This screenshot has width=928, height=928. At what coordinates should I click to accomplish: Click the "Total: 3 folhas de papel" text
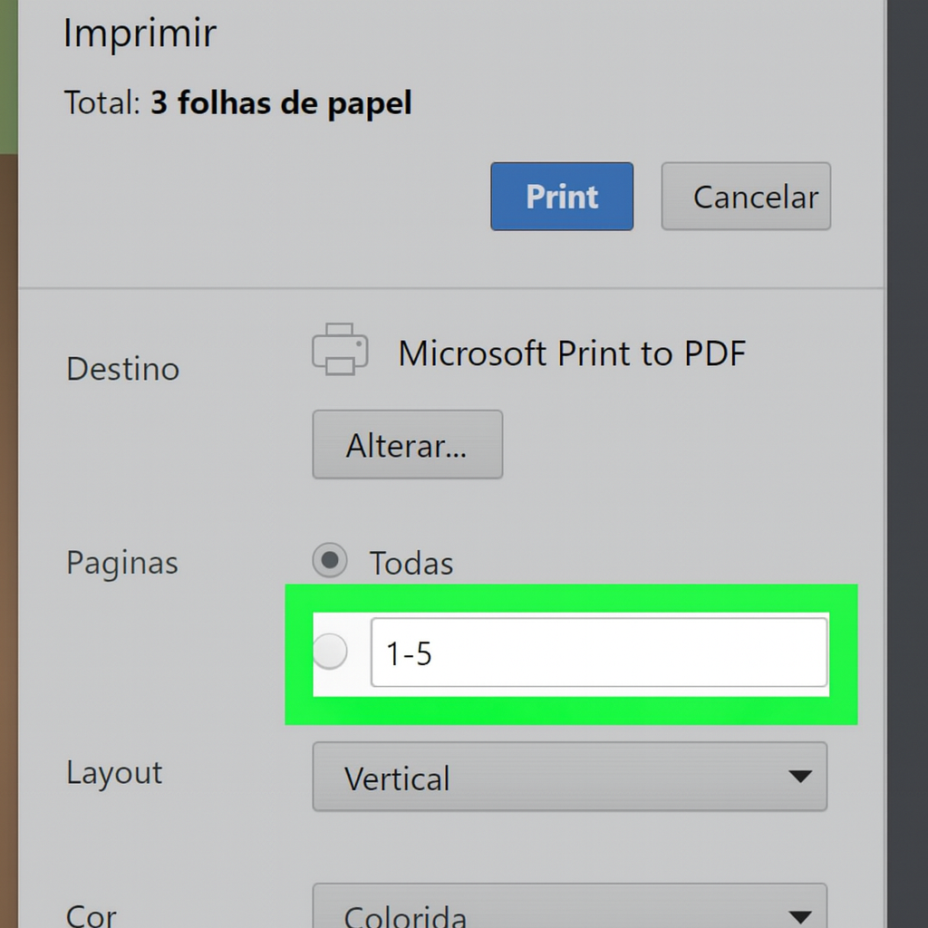point(237,102)
